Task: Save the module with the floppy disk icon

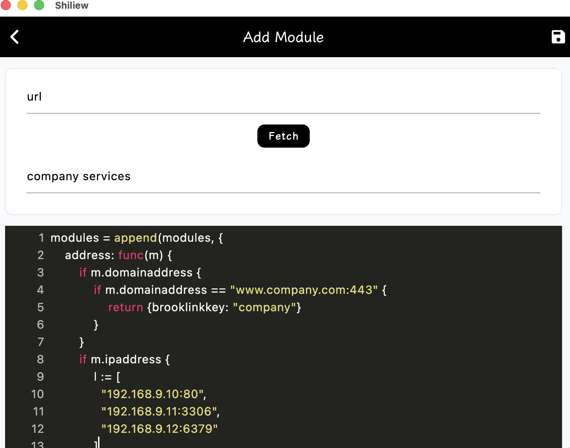Action: pyautogui.click(x=558, y=37)
